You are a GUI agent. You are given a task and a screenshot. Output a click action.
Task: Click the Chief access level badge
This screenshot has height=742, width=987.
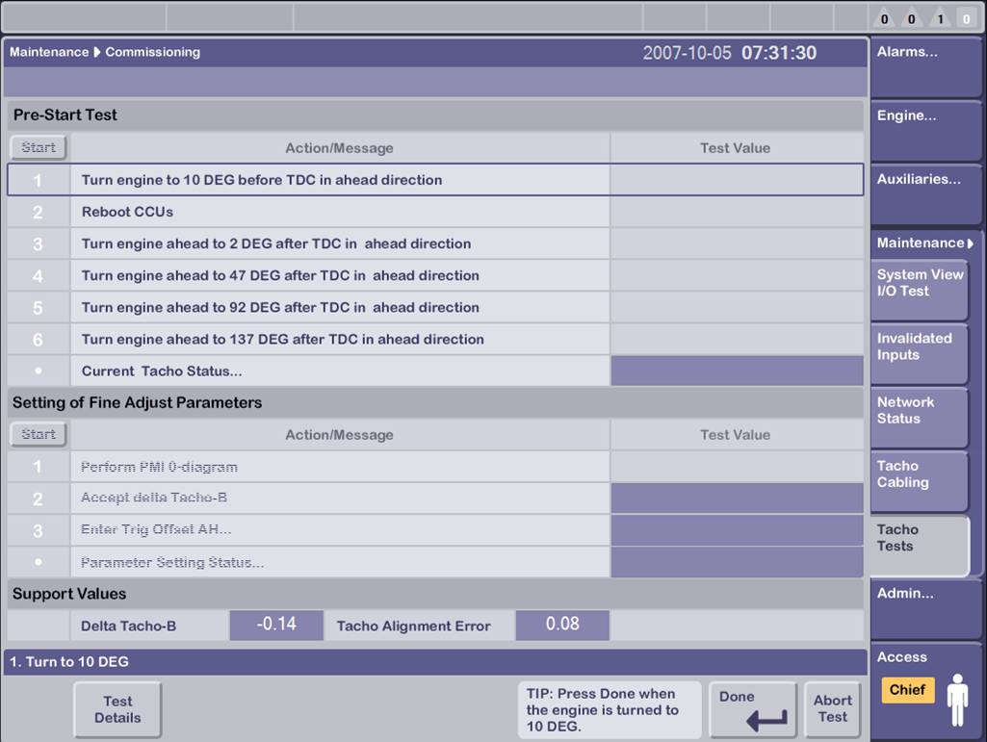[907, 690]
